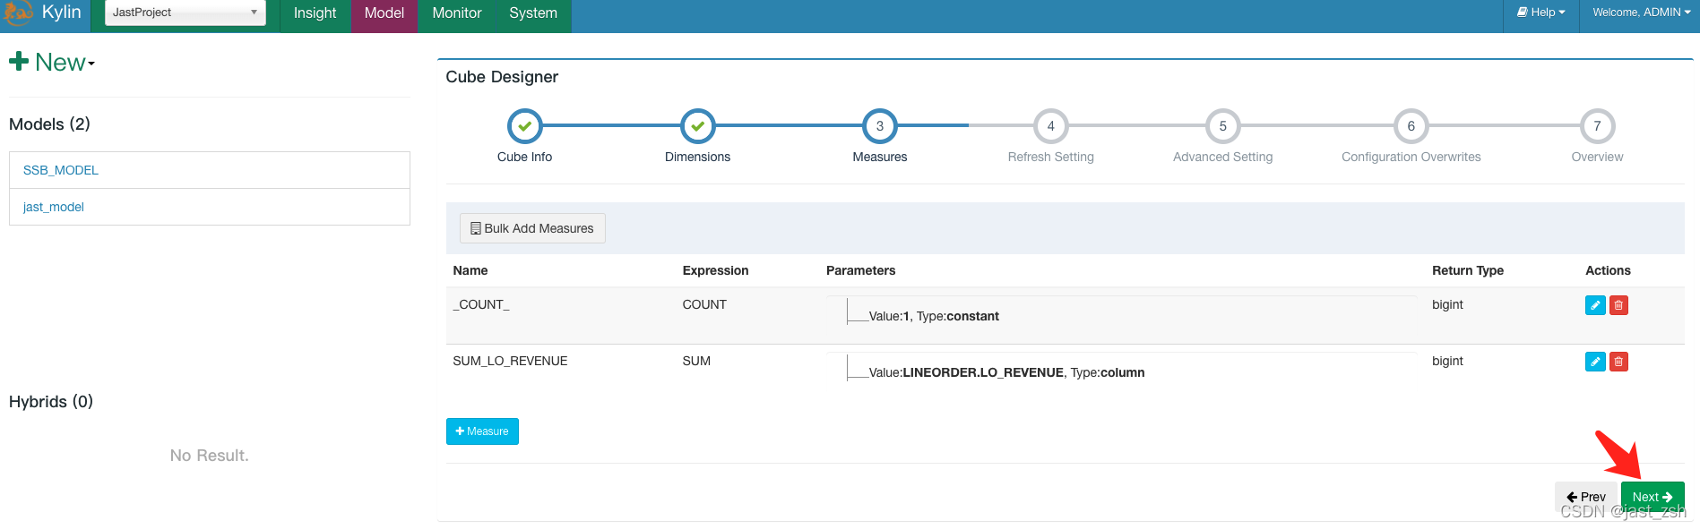Click the Hybrids (0) heading
Screen dimensions: 1700x529
click(51, 402)
